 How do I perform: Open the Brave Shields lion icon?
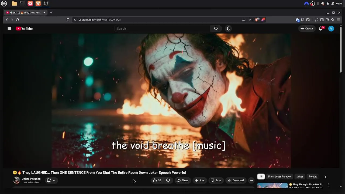(256, 20)
